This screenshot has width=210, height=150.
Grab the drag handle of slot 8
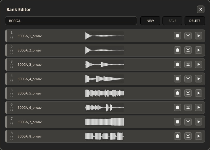pos(12,138)
